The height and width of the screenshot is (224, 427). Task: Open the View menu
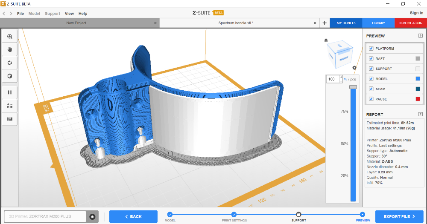[69, 13]
